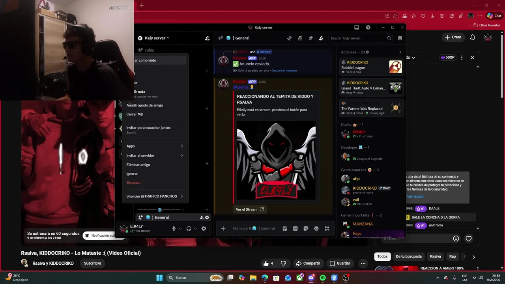Search in Buscar Kaly server field
The image size is (505, 284).
[x=361, y=38]
